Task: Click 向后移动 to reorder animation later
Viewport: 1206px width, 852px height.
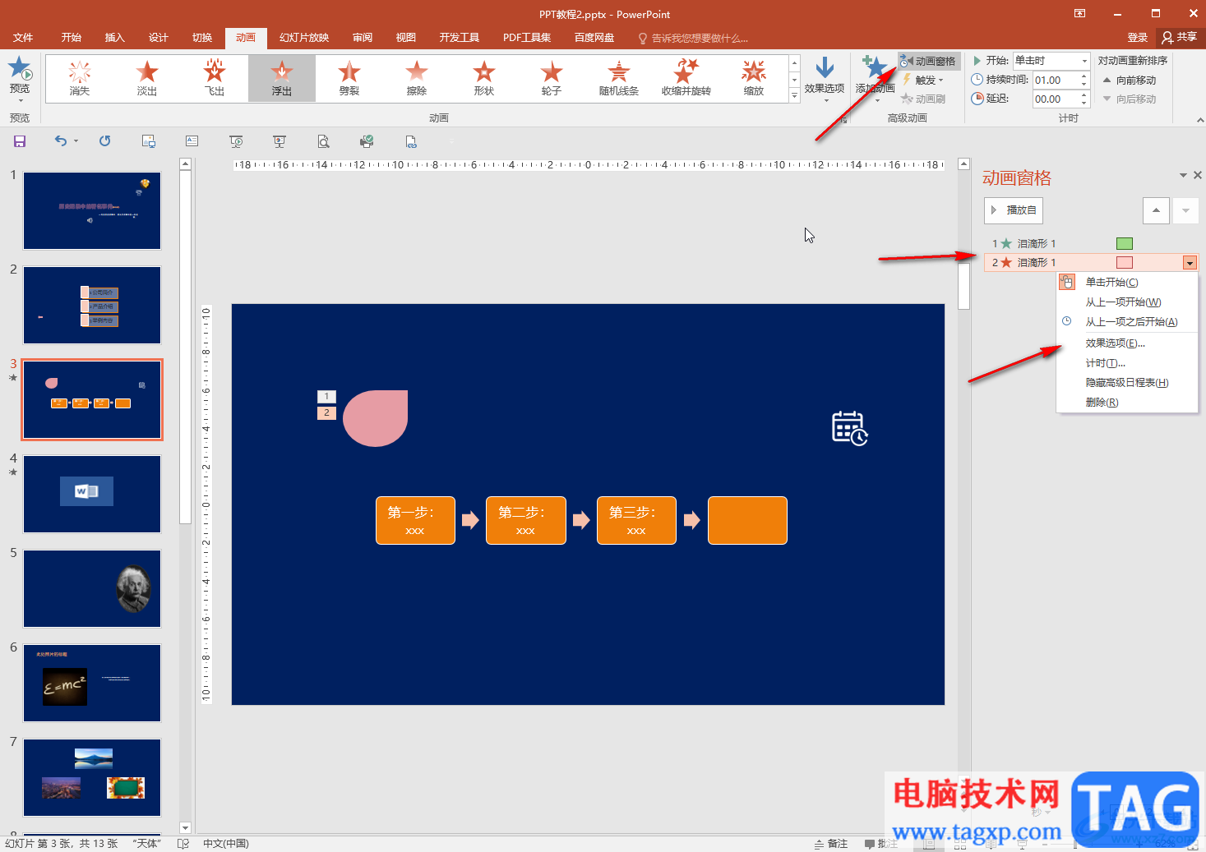Action: click(1129, 99)
